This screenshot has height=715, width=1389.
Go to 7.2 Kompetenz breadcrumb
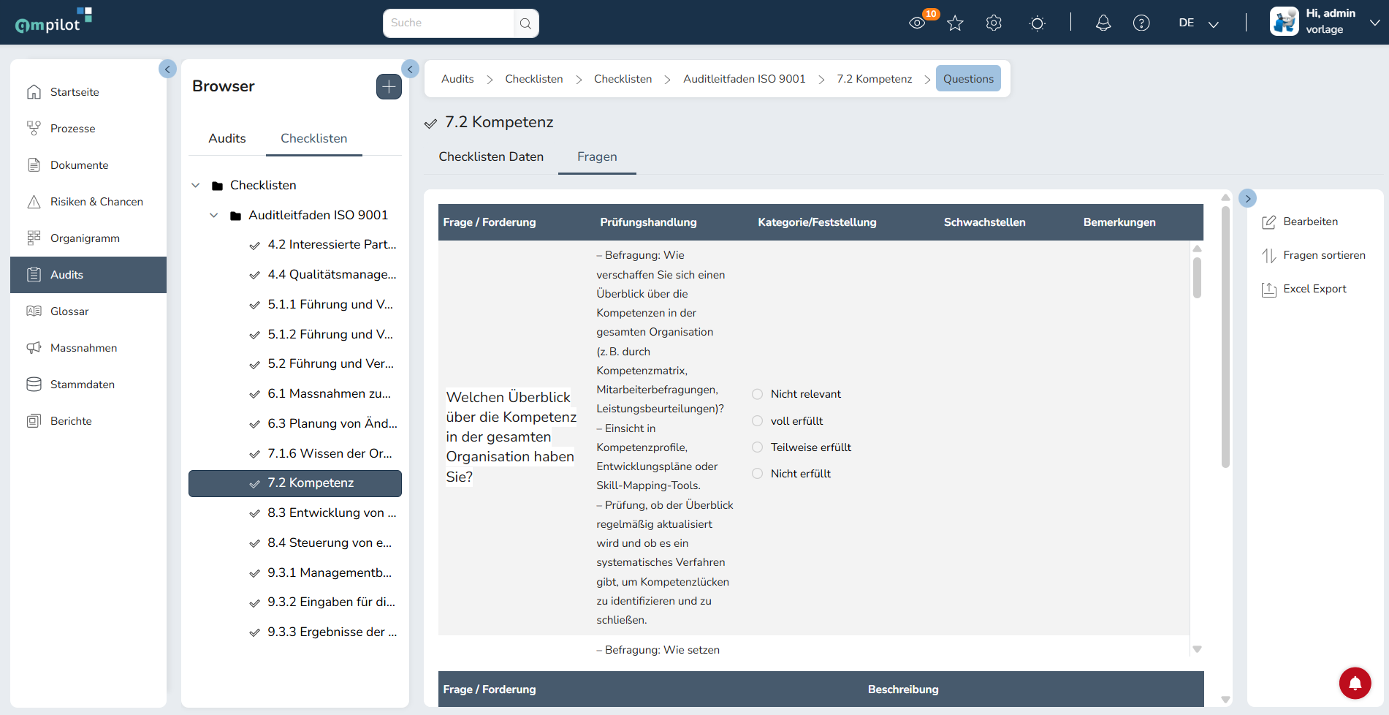(x=874, y=79)
